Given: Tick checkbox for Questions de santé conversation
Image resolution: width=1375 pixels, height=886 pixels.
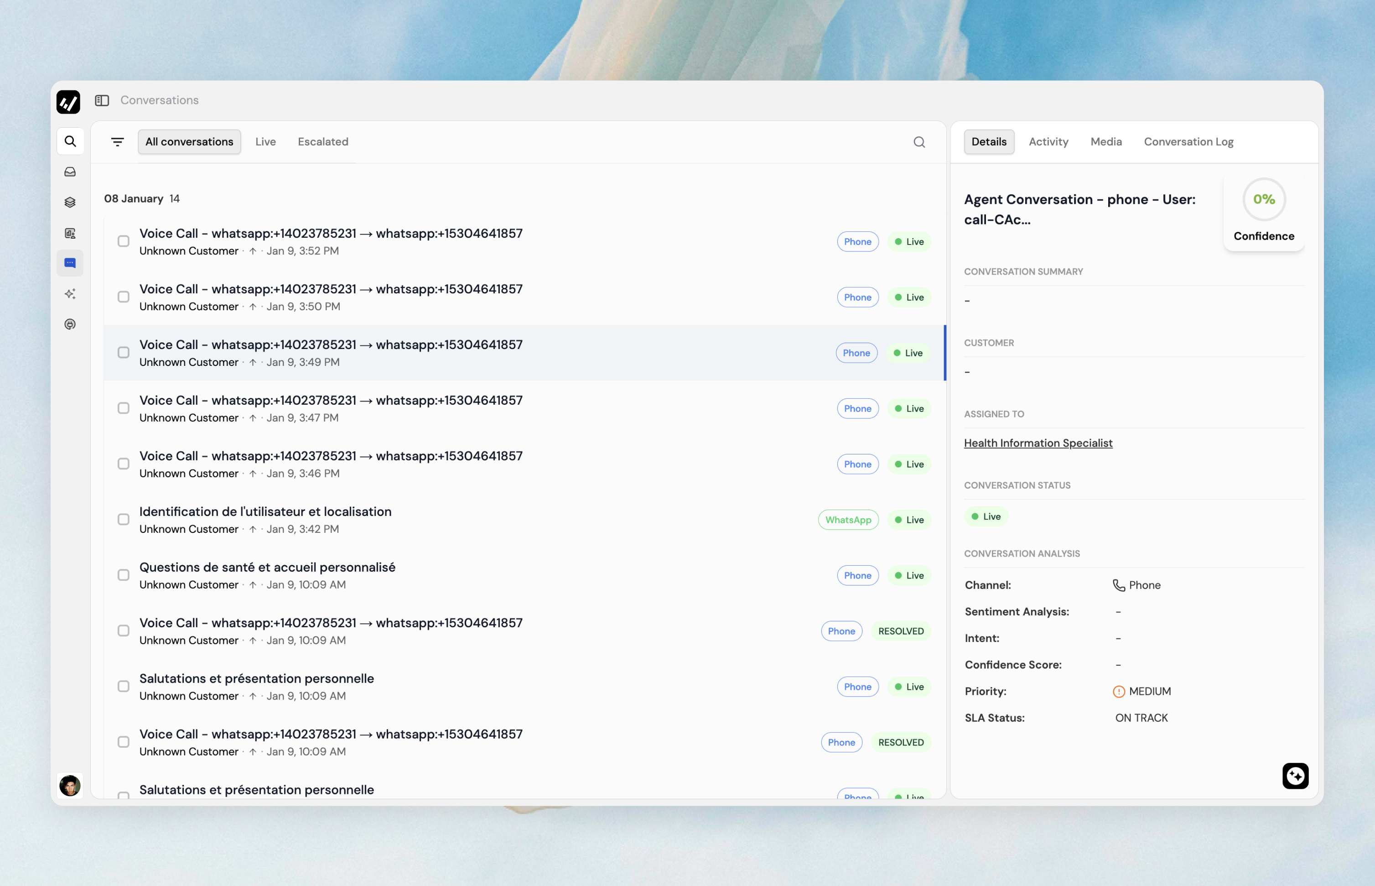Looking at the screenshot, I should (124, 575).
